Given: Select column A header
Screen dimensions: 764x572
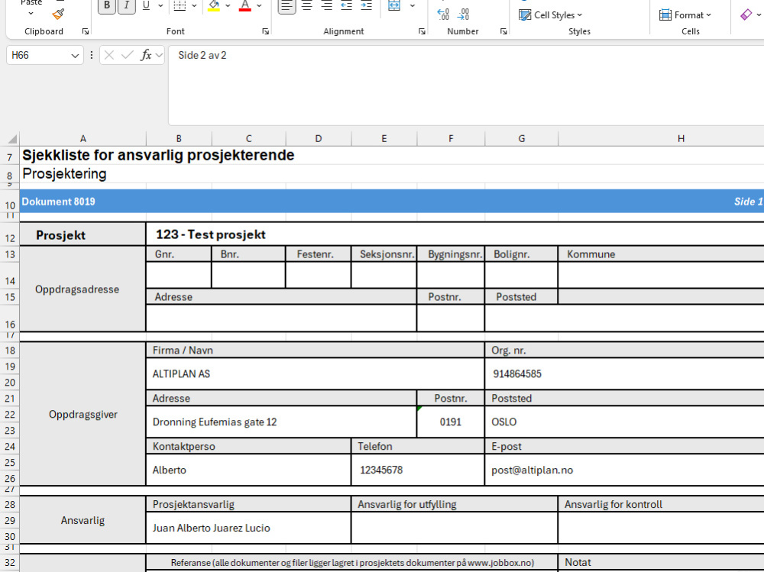Looking at the screenshot, I should click(x=83, y=139).
